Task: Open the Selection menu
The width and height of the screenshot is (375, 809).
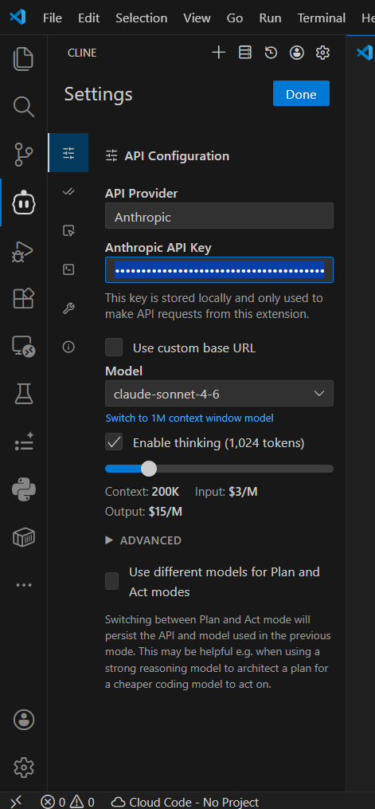Action: (x=141, y=18)
